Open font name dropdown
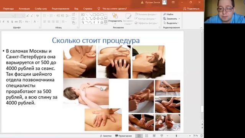Viewport: 245px width, 138px height. point(13,16)
